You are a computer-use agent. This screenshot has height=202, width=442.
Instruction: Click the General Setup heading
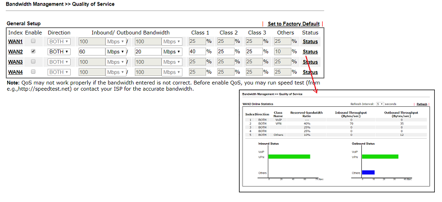coord(24,24)
